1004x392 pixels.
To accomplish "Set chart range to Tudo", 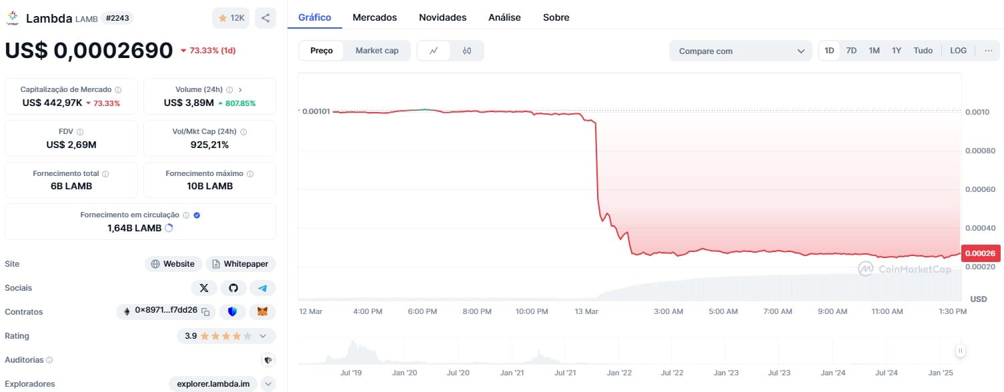I will coord(923,51).
